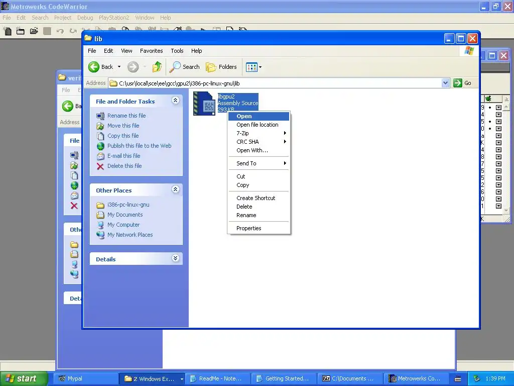
Task: Open the popup arrow in project row ending in 2
Action: [498, 185]
